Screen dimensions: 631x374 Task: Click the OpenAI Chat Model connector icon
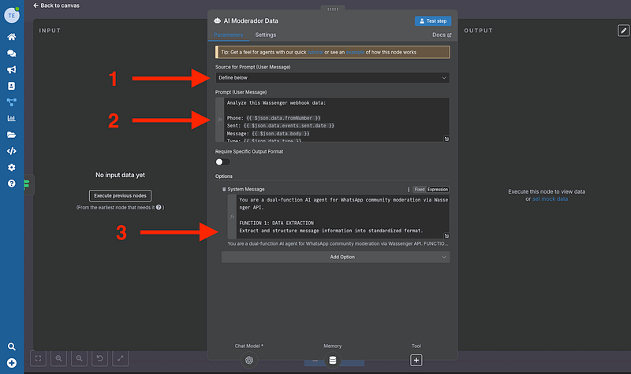coord(248,360)
